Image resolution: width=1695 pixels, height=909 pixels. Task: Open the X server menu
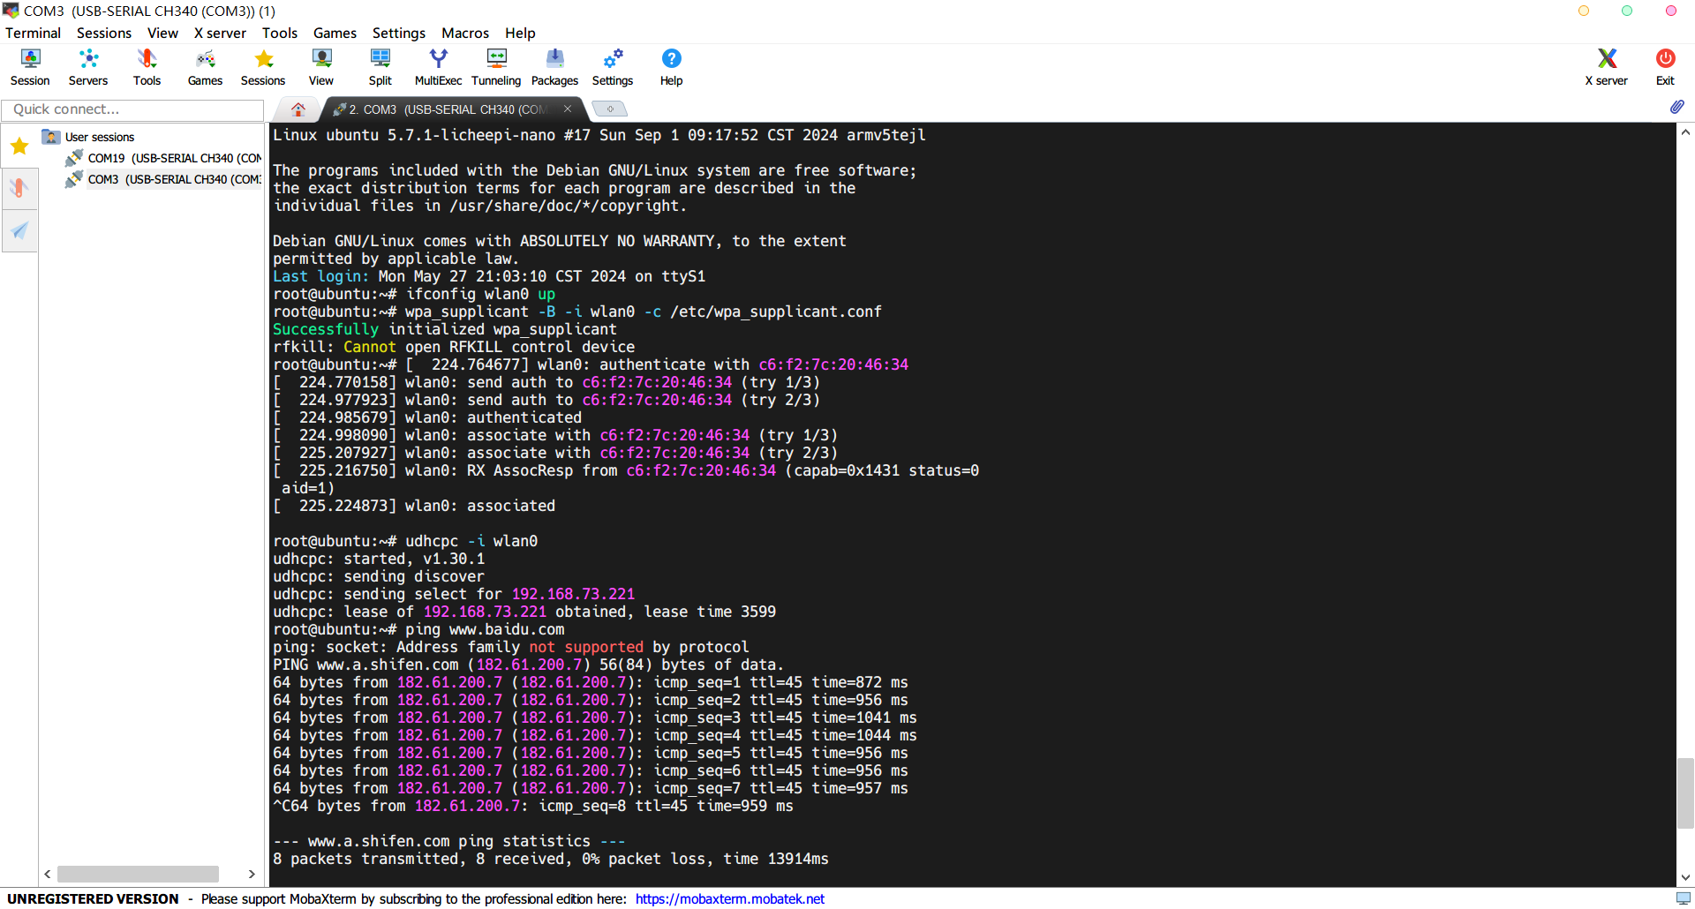220,33
